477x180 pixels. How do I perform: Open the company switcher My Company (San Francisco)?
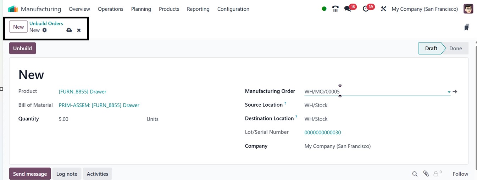point(425,9)
